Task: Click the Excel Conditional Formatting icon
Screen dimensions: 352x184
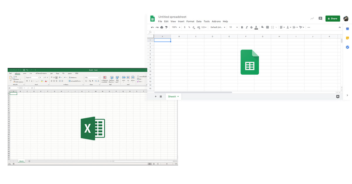Action: 105,78
